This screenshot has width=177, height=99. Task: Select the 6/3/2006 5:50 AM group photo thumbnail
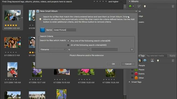[12, 15]
